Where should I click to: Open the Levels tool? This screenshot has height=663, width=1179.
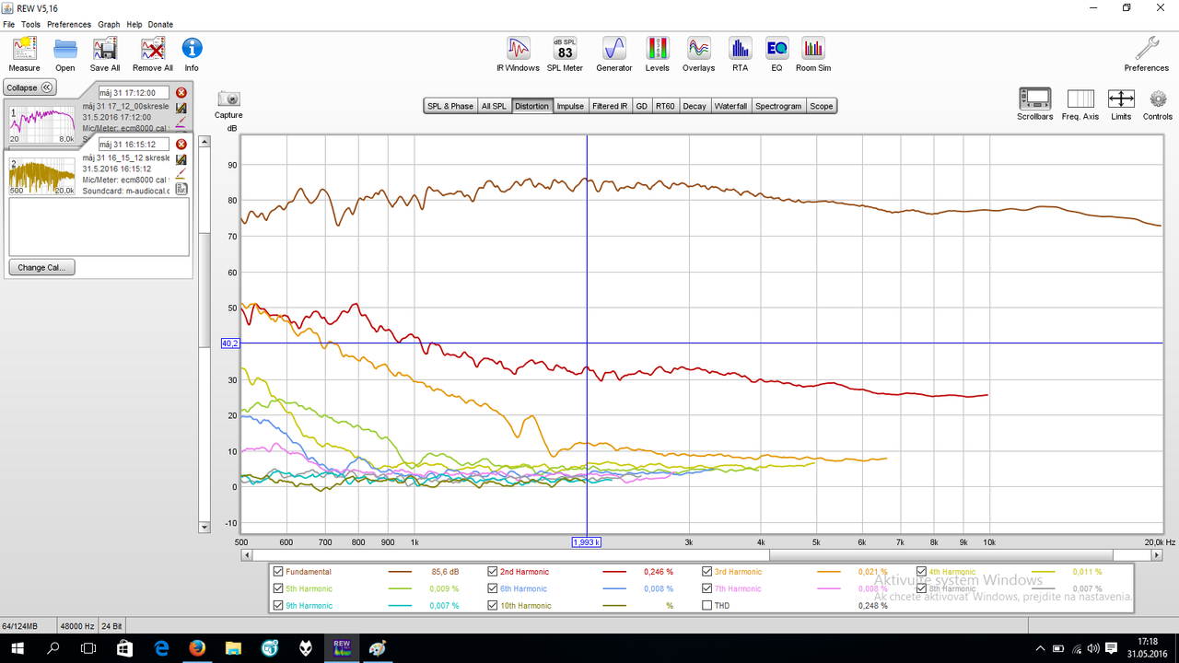click(658, 54)
